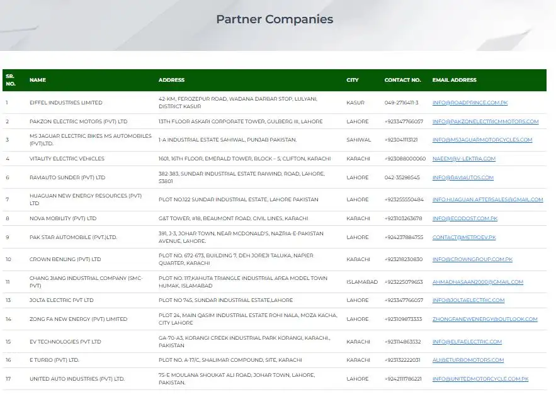Click contact number +923109873333
The height and width of the screenshot is (397, 556).
[x=403, y=319]
